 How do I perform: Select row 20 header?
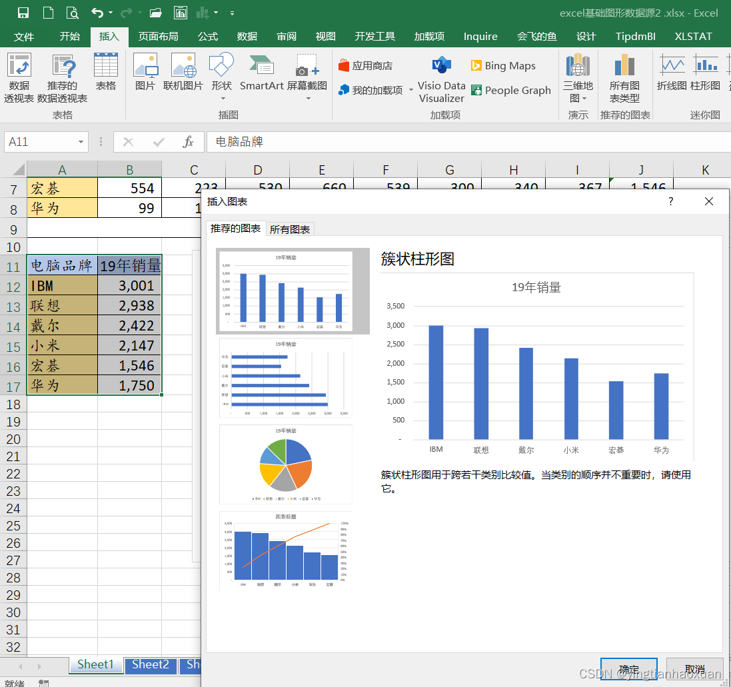[13, 439]
